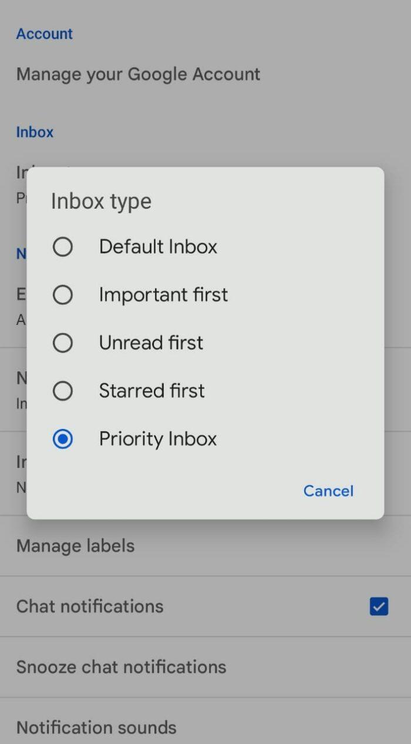This screenshot has width=411, height=744.
Task: Select Unread first option
Action: click(63, 343)
